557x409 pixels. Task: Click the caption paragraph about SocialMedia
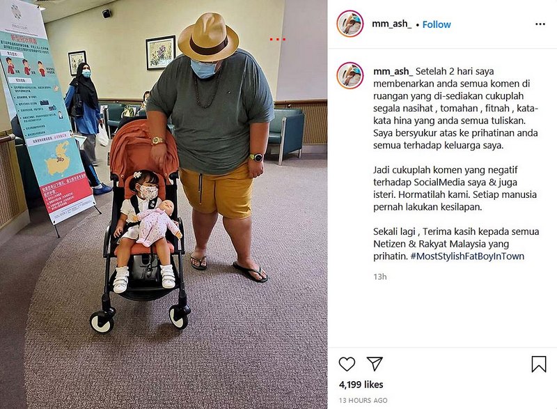pos(455,188)
